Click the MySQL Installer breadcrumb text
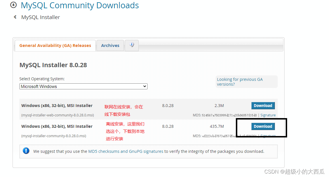The image size is (329, 177). 40,17
